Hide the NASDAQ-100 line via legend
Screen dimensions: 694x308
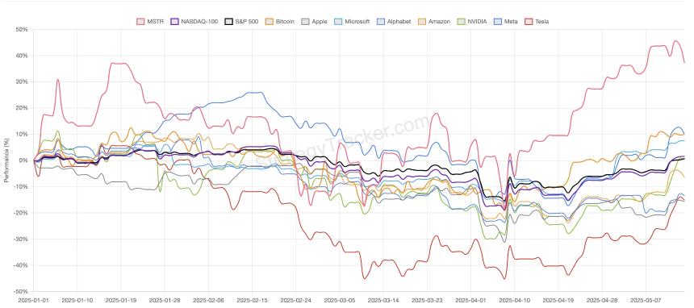click(x=194, y=21)
